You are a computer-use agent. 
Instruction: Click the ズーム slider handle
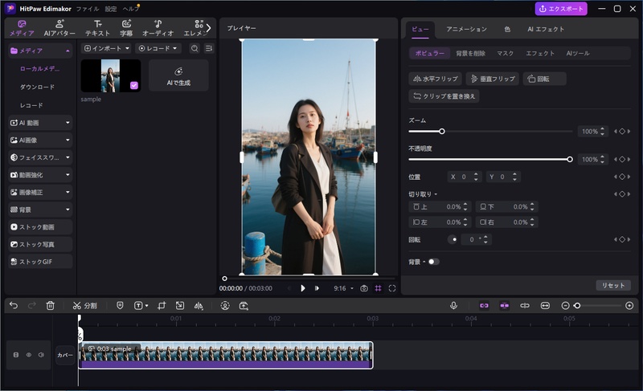tap(441, 132)
